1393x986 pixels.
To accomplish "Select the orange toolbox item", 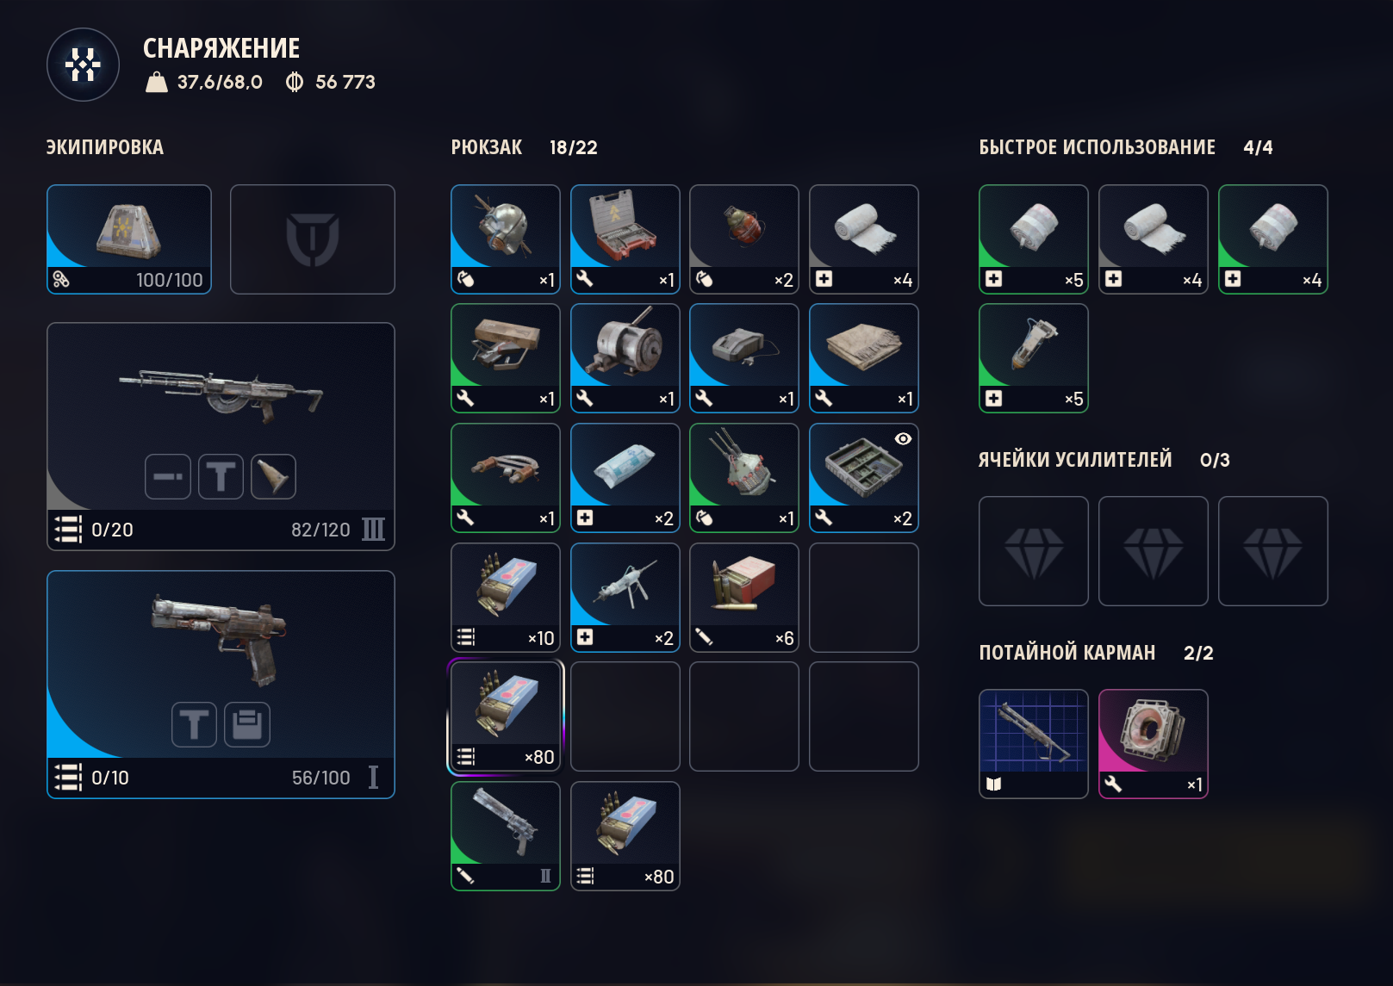I will point(625,239).
